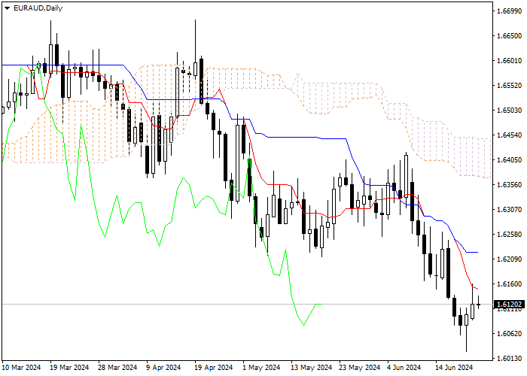Click the end of the green Chikou Span line
527x376 pixels.
320,304
